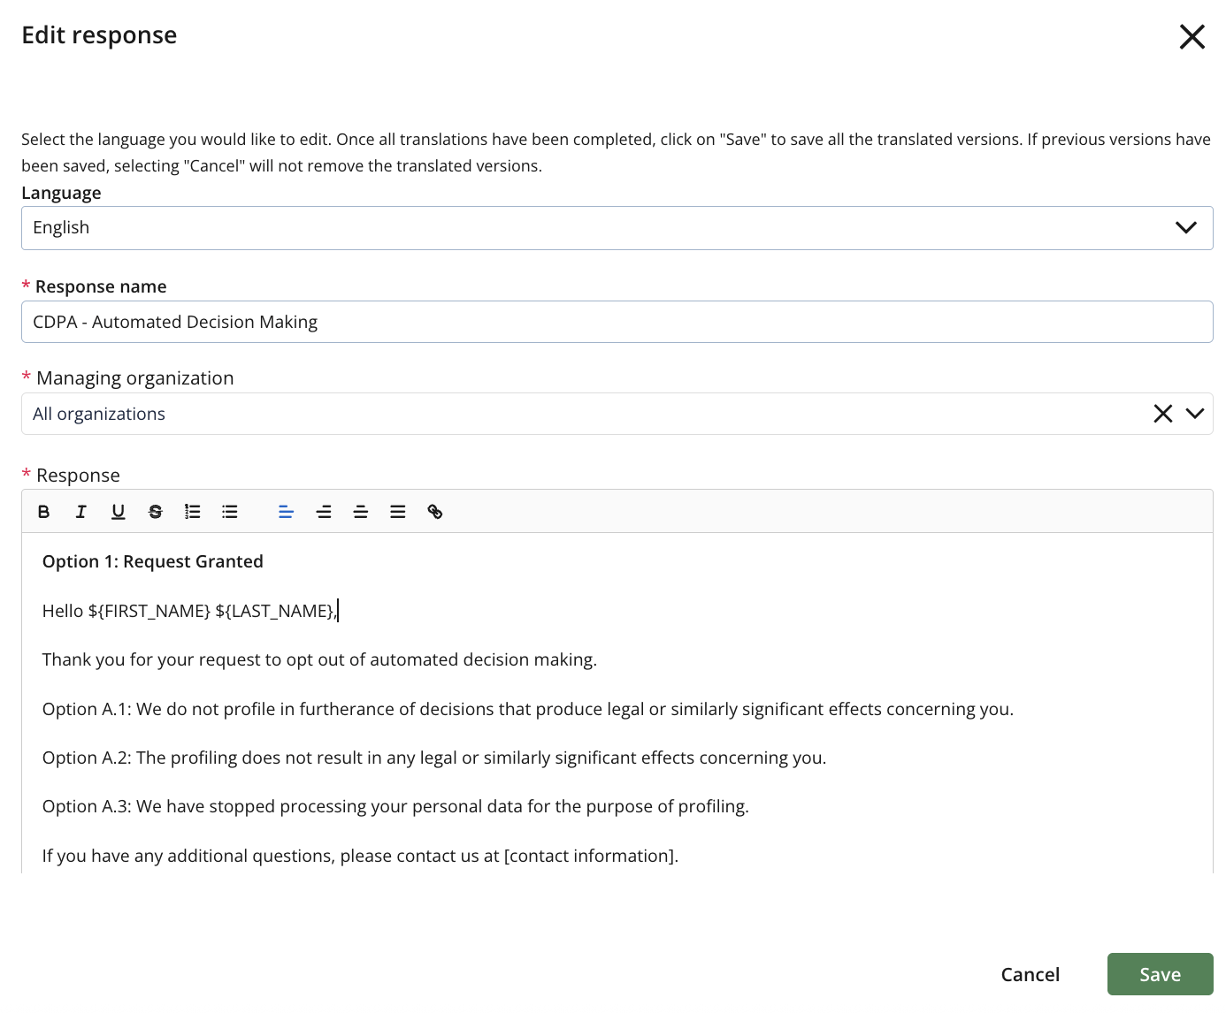Viewport: 1226px width, 1013px height.
Task: Apply underline formatting
Action: tap(118, 512)
